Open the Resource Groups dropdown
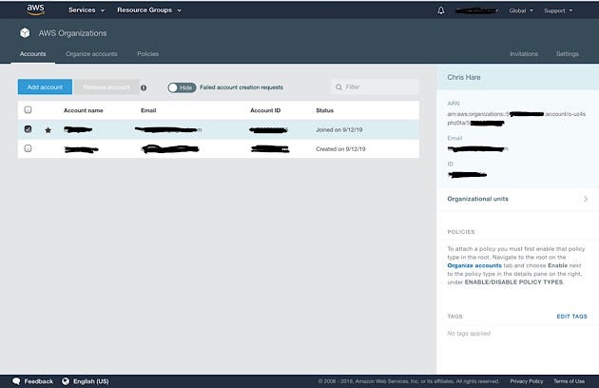Image resolution: width=599 pixels, height=388 pixels. pos(149,10)
